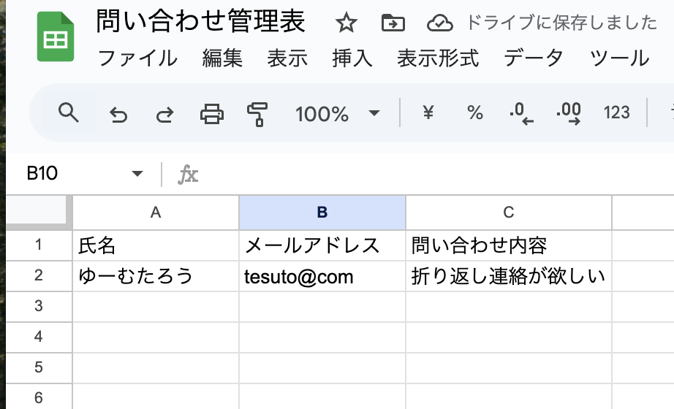Open the ファイル menu
Image resolution: width=674 pixels, height=409 pixels.
tap(137, 58)
